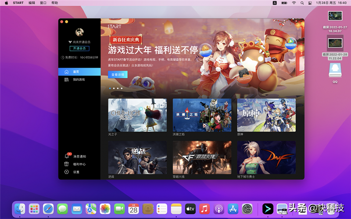Open the 原神 game thumbnail

pos(266,115)
